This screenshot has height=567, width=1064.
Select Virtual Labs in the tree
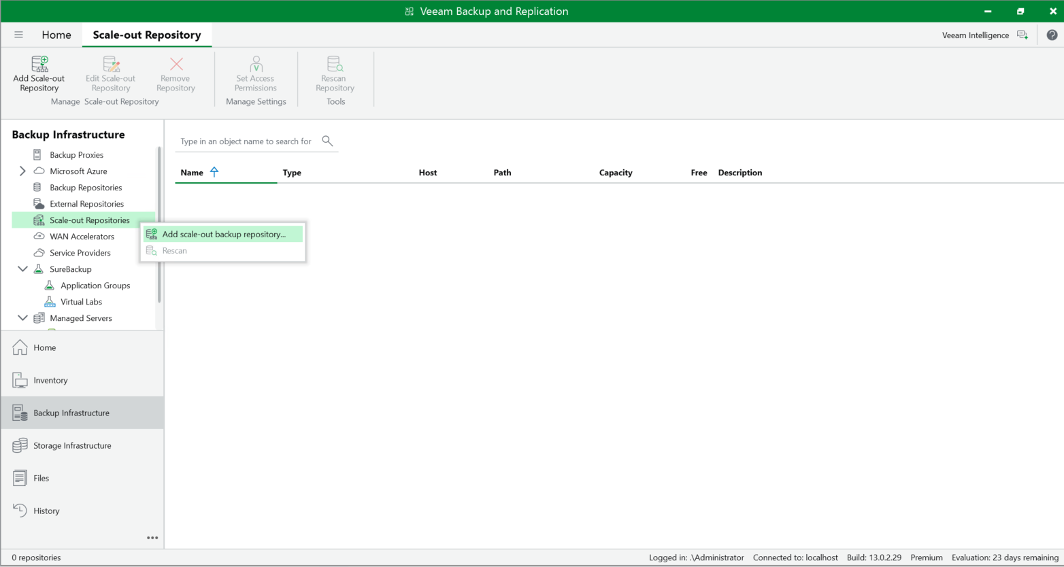(81, 302)
